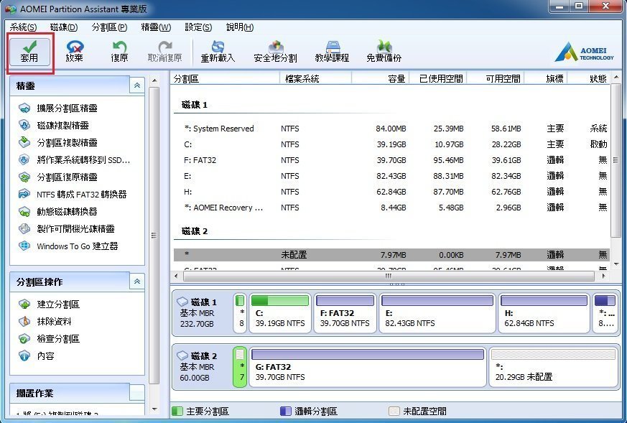Image resolution: width=627 pixels, height=423 pixels.
Task: Click the left sidebar vertical scrollbar
Action: coord(154,236)
